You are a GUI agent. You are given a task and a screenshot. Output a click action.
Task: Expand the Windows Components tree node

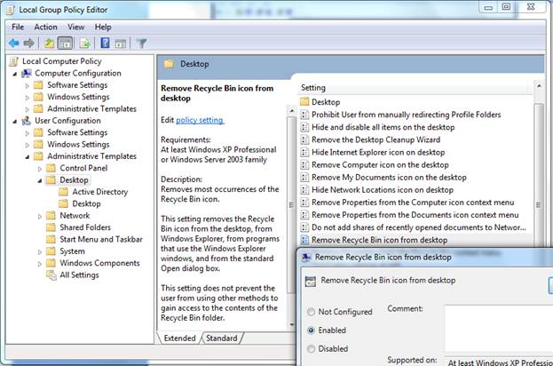tap(40, 264)
